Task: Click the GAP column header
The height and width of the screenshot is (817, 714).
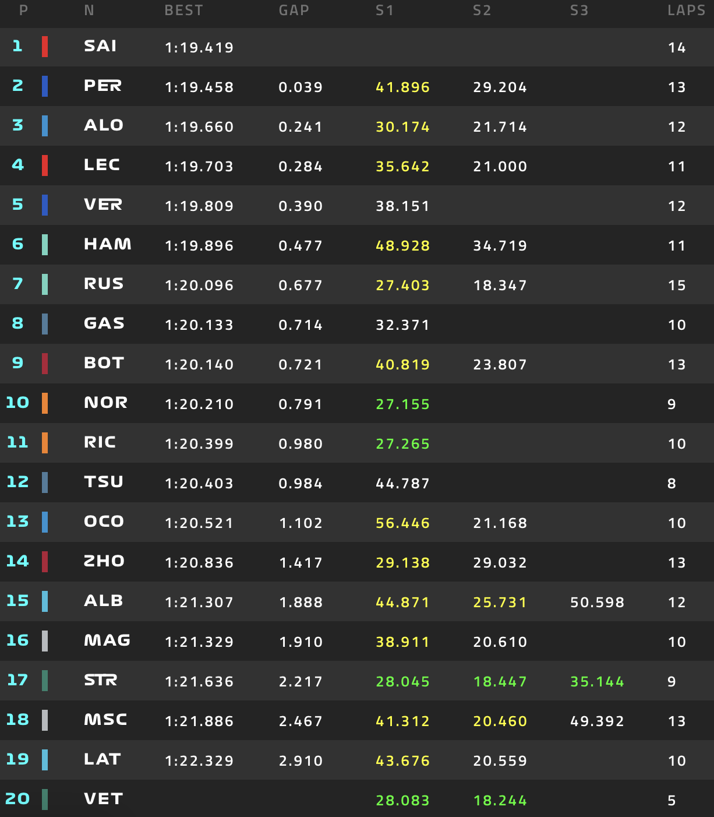Action: click(x=294, y=10)
